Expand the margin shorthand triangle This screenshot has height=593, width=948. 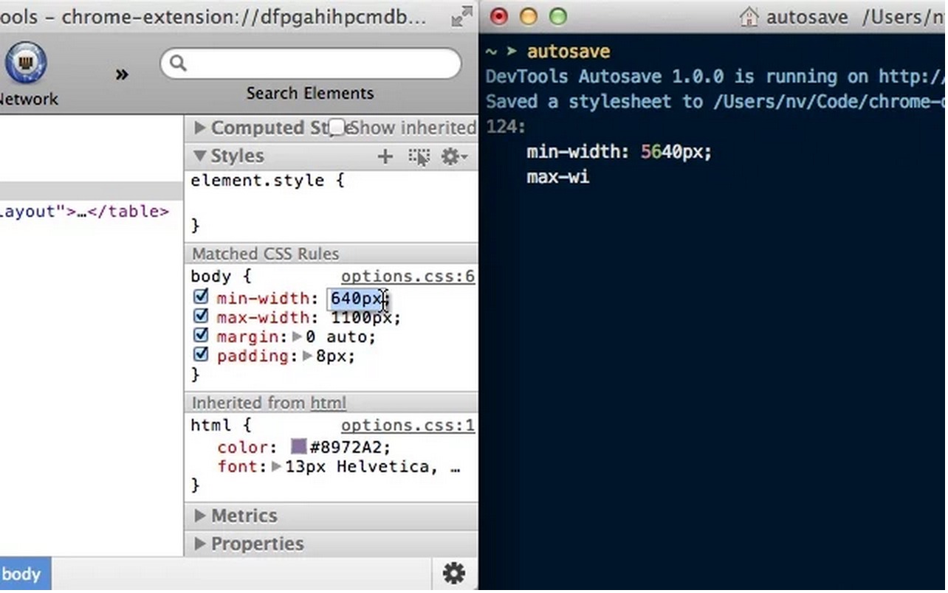pyautogui.click(x=297, y=337)
